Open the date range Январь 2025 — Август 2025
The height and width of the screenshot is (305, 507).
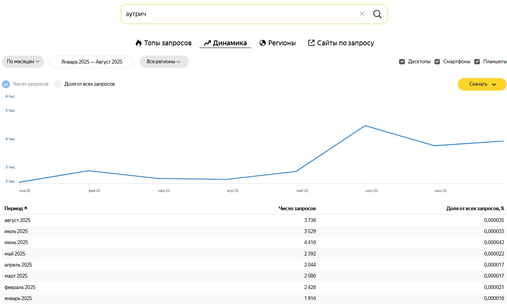click(x=92, y=62)
